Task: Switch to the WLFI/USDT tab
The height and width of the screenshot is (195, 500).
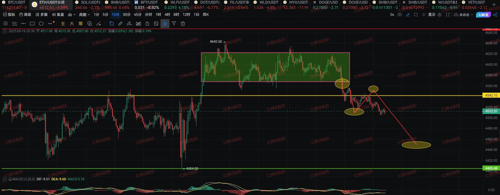Action: pyautogui.click(x=177, y=5)
